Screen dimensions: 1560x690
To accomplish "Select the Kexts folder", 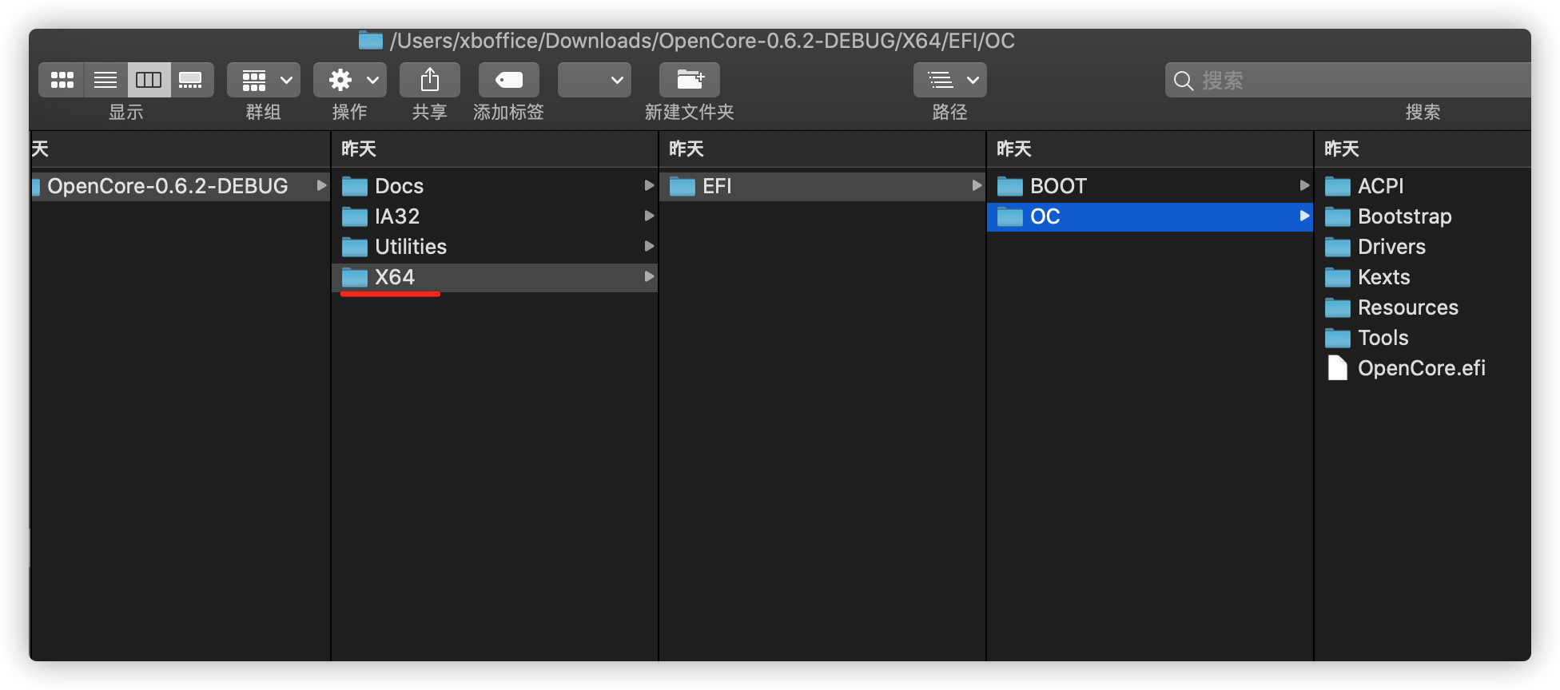I will coord(1423,277).
